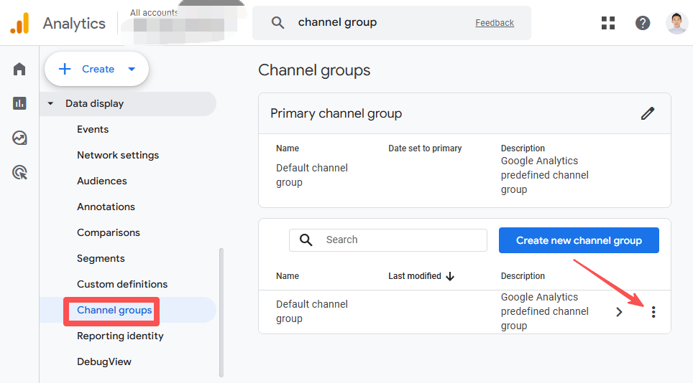Viewport: 693px width, 383px height.
Task: Open three-dot menu for Default channel group
Action: pos(653,312)
